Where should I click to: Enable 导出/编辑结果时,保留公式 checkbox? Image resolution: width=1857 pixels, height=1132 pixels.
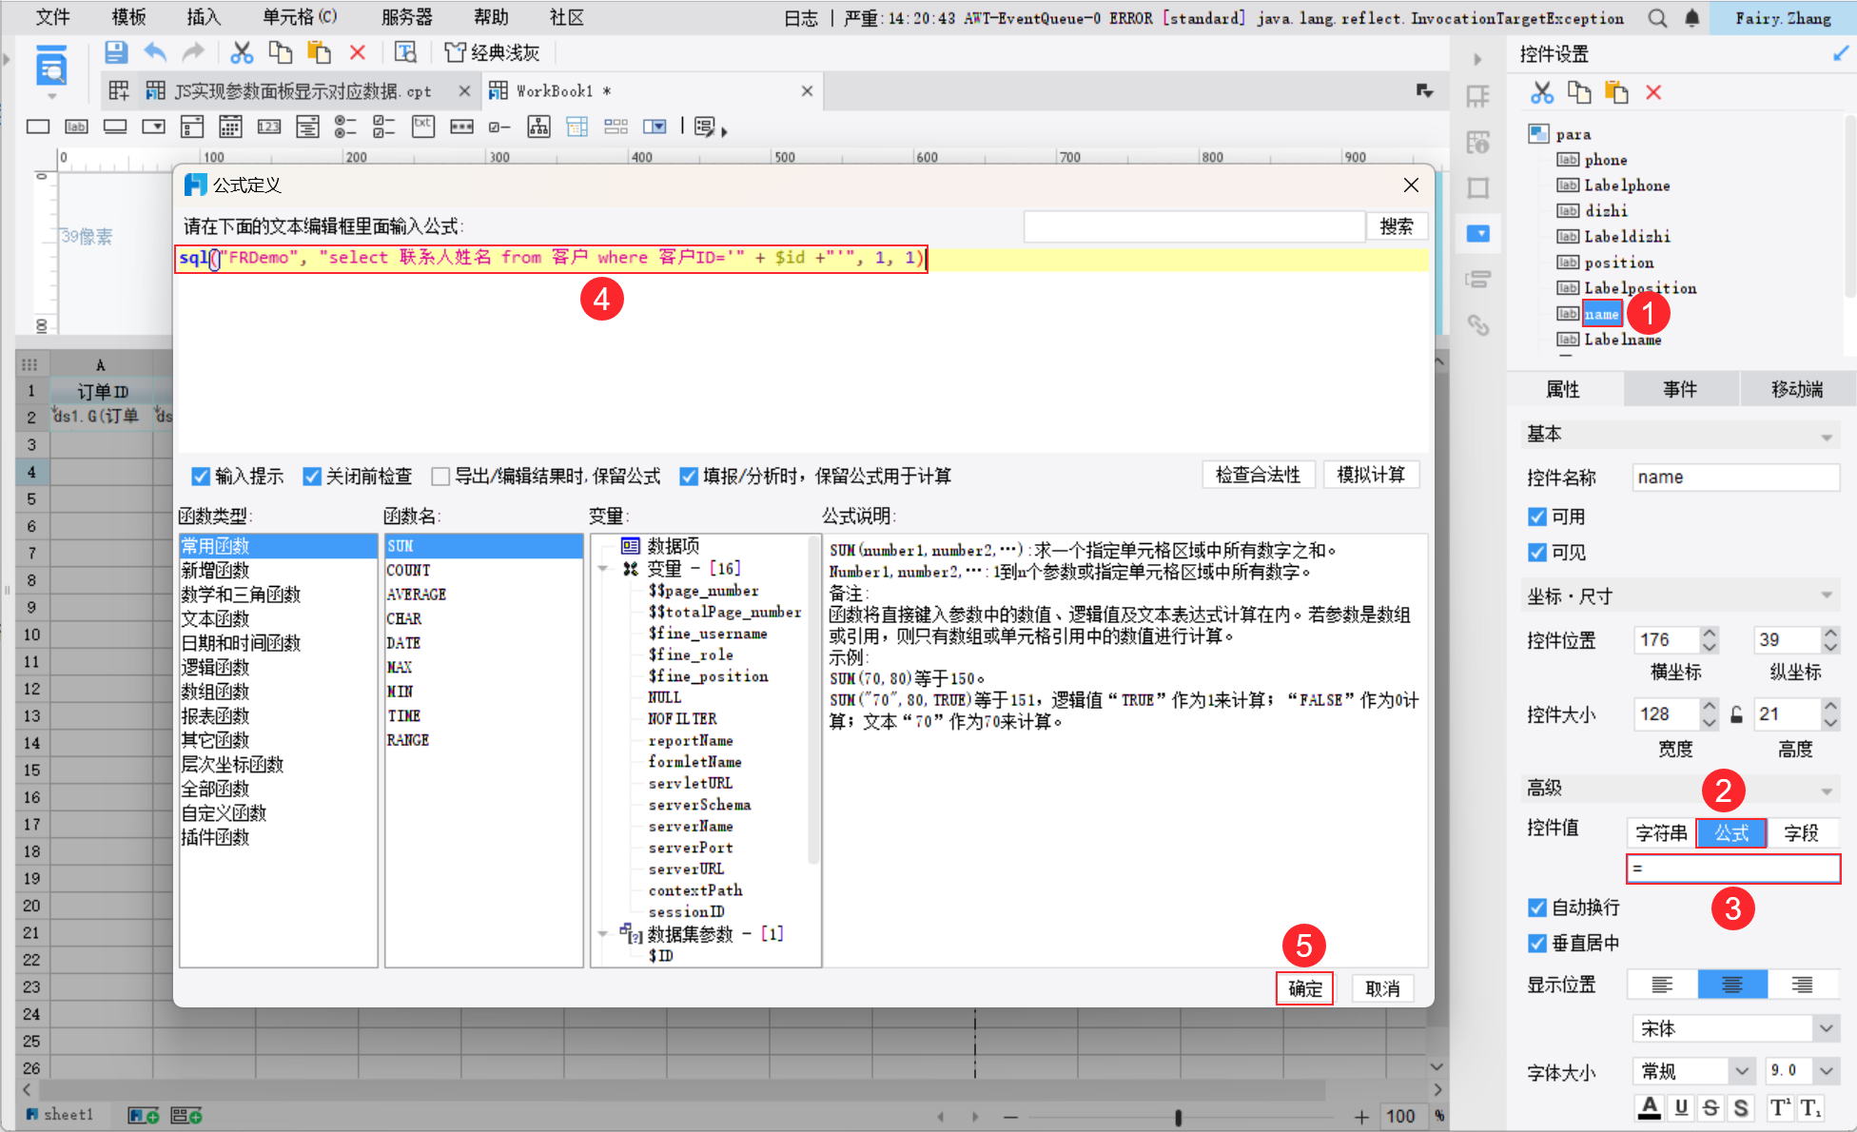440,477
